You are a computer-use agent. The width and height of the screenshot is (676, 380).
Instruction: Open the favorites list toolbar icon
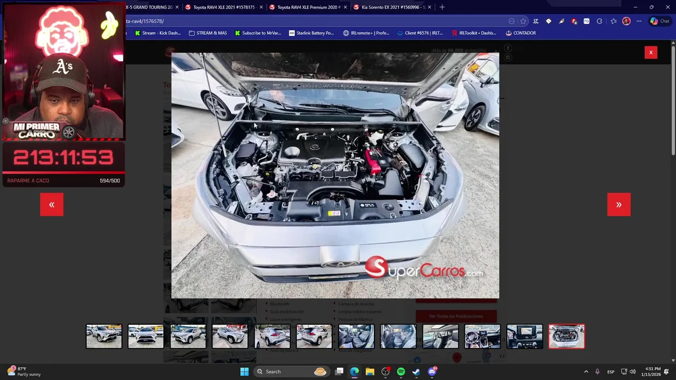[613, 21]
